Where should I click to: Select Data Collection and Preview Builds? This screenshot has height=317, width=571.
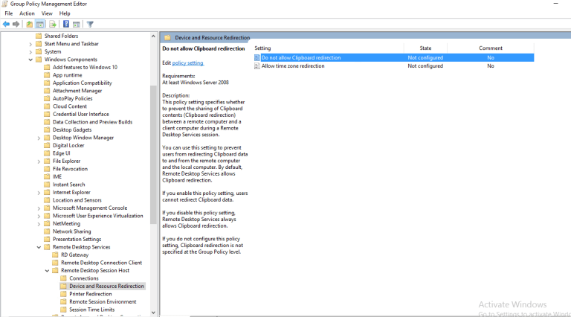92,122
